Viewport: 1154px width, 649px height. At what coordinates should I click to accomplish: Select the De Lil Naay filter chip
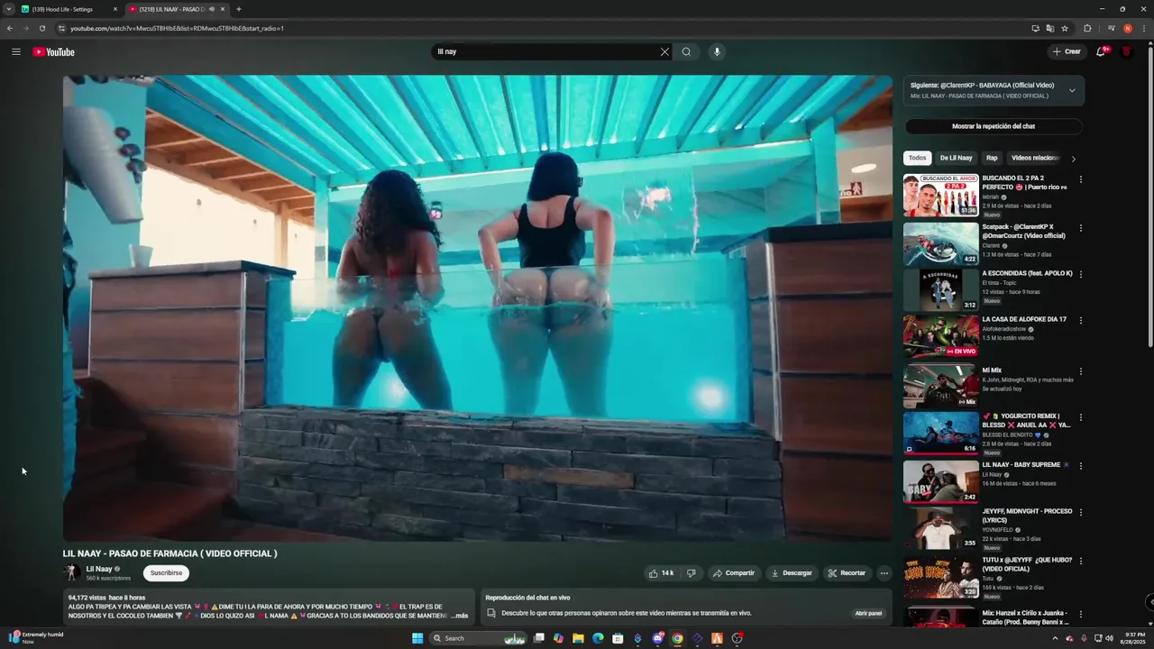point(957,158)
